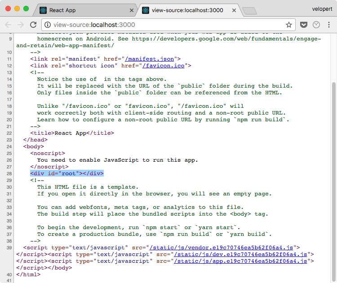Click the opening <body> tag
Screen dimensions: 337x283
click(34, 146)
